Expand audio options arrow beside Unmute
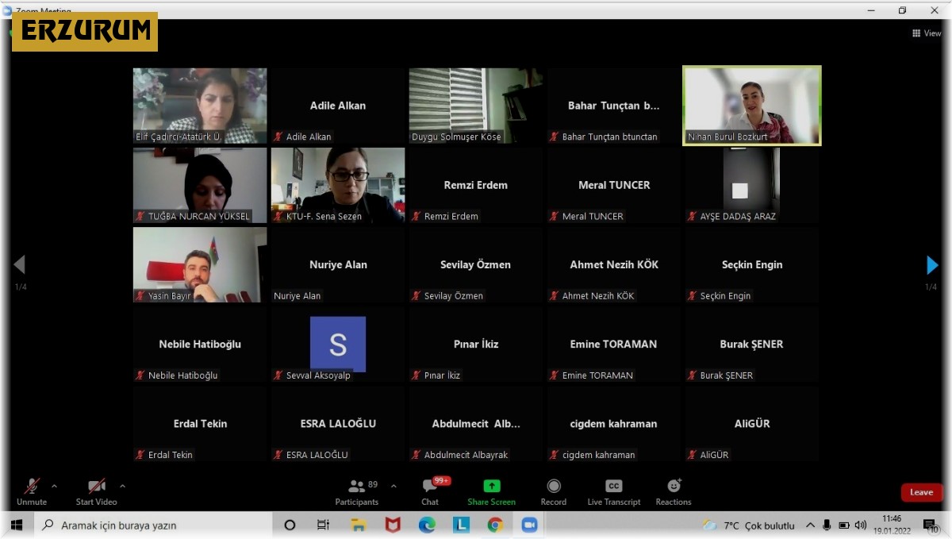The image size is (952, 539). tap(54, 486)
